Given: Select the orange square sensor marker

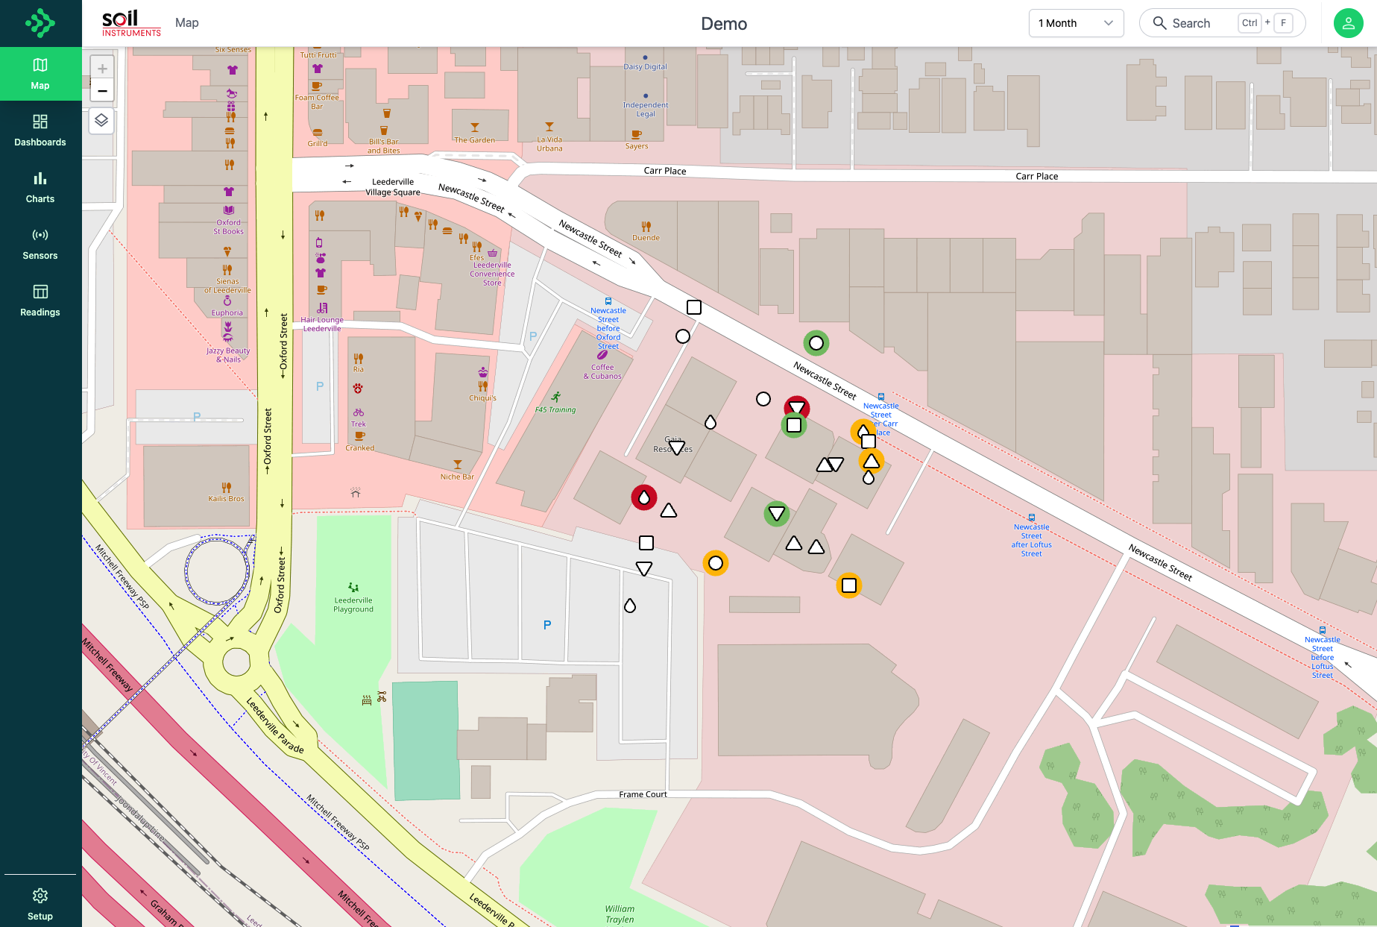Looking at the screenshot, I should (x=849, y=585).
